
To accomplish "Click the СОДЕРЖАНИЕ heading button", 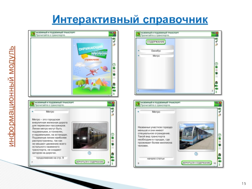I will point(156,42).
